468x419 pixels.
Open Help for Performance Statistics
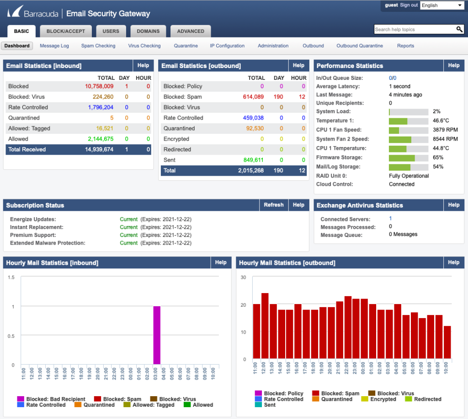pos(453,65)
